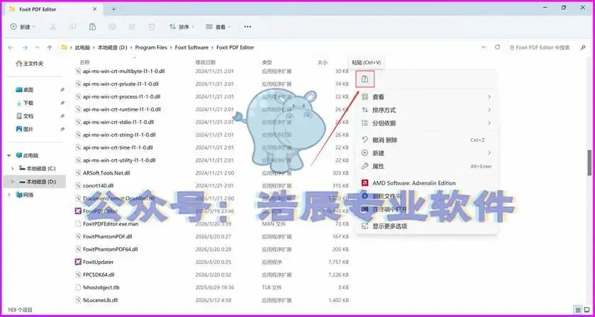Open 查看 submenu in the context menu
Viewport: 595px width, 317px height.
(x=426, y=97)
